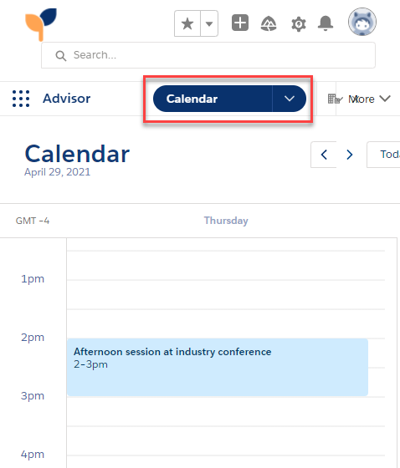Click the Today button
The width and height of the screenshot is (400, 468).
pos(383,155)
